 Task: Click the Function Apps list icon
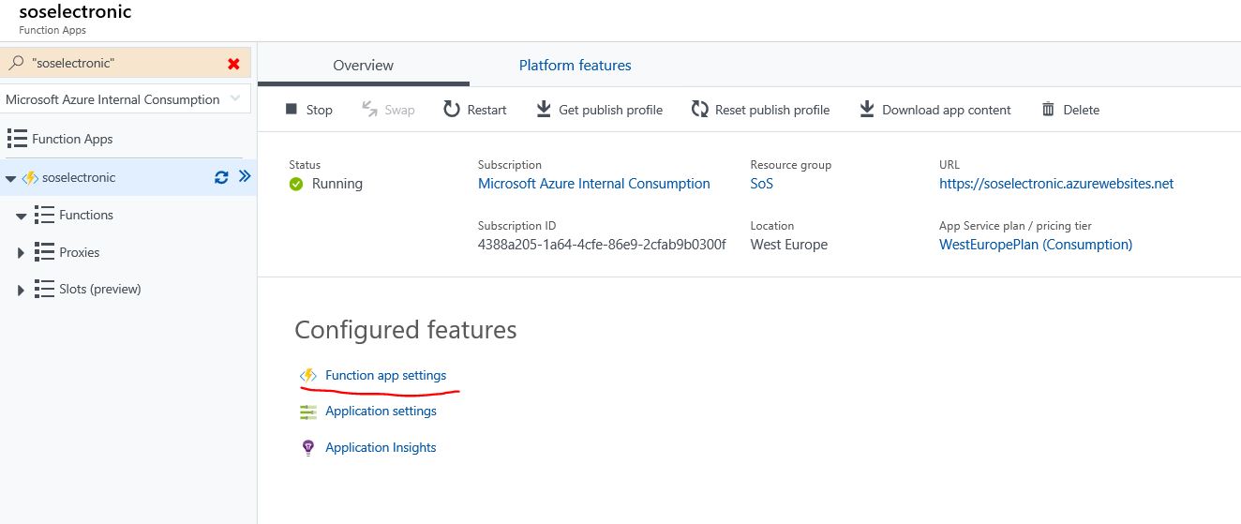tap(17, 139)
